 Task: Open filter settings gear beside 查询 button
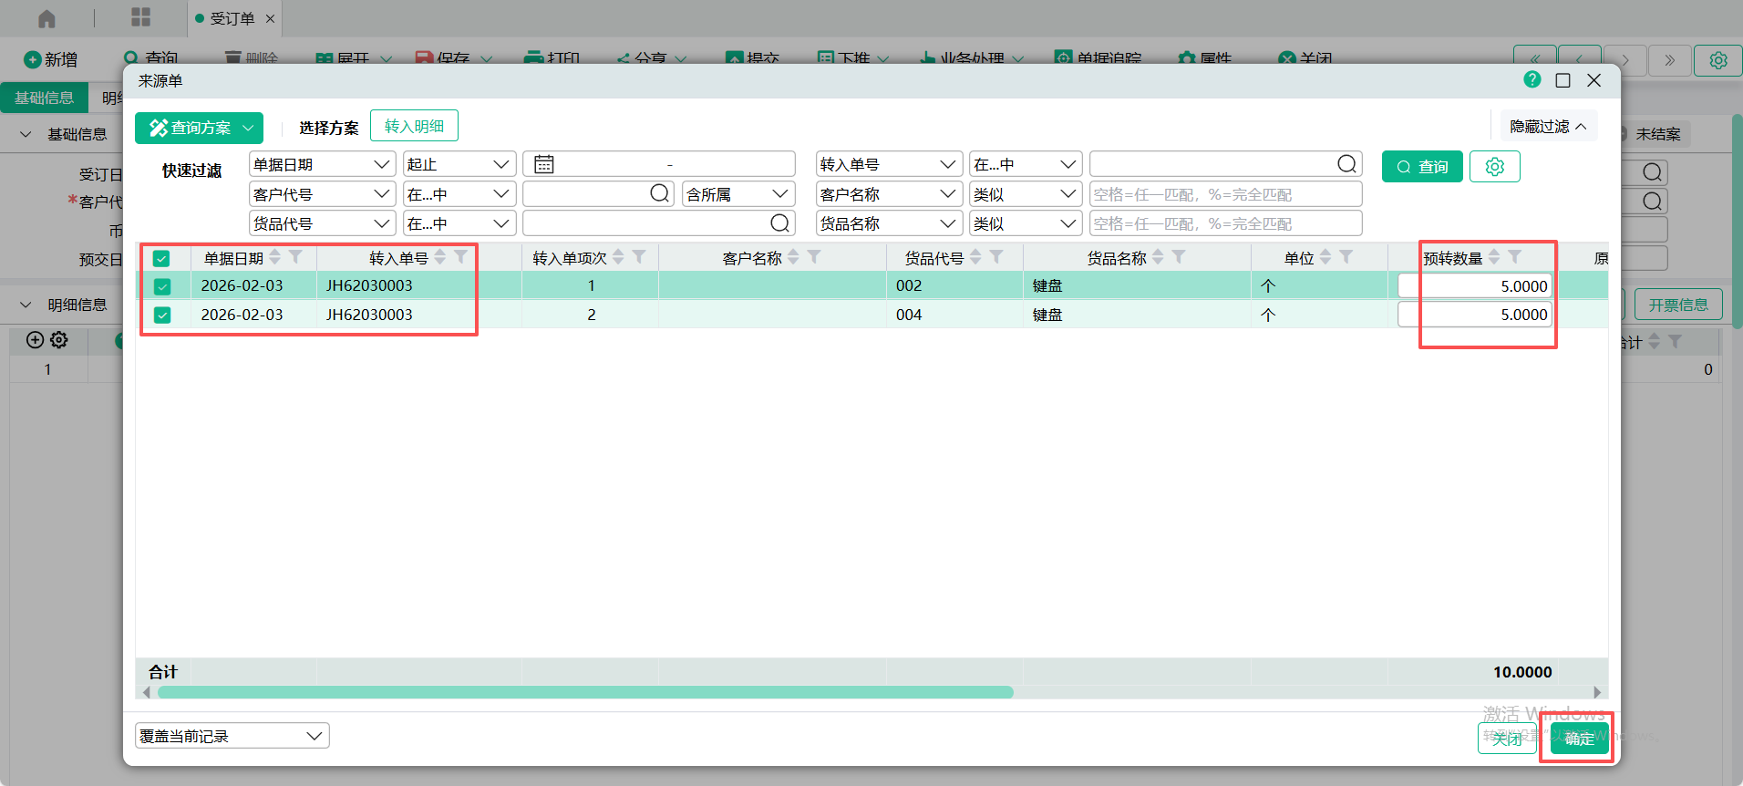1494,167
